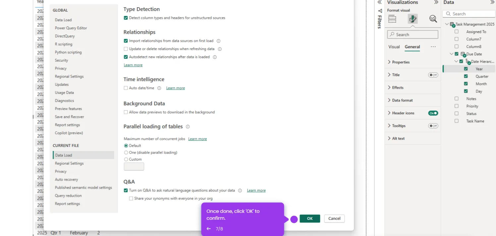Image resolution: width=496 pixels, height=236 pixels.
Task: Uncheck Autodetect new relationships after data loaded
Action: (126, 57)
